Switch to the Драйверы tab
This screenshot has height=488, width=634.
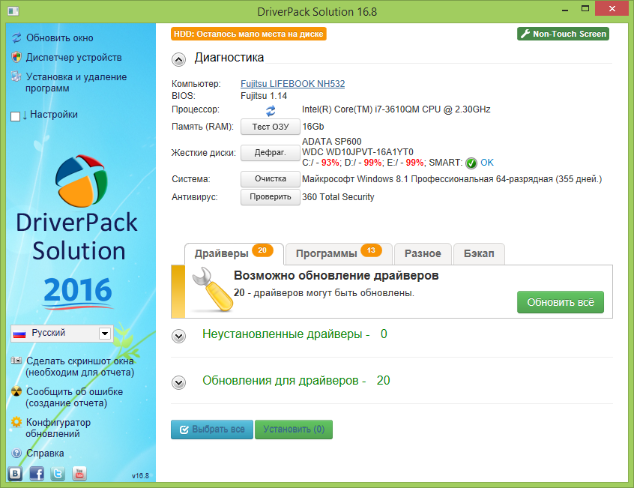point(234,253)
